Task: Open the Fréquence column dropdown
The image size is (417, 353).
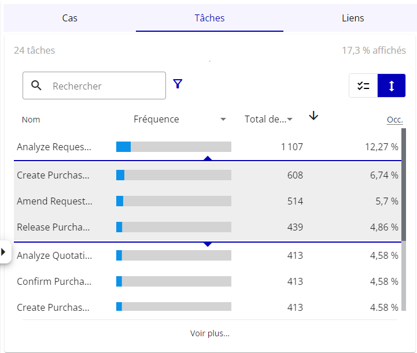Action: [223, 120]
